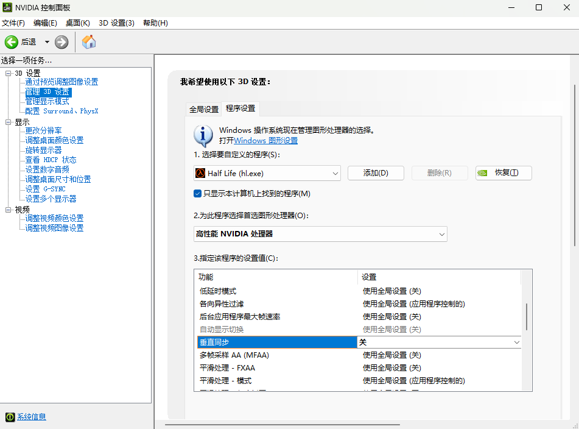Click the Half Life program icon
579x429 pixels.
(200, 173)
